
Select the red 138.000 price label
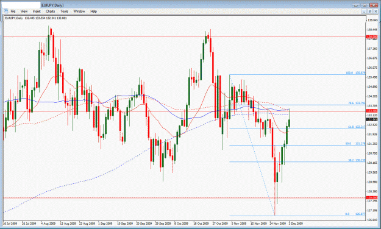tap(372, 37)
